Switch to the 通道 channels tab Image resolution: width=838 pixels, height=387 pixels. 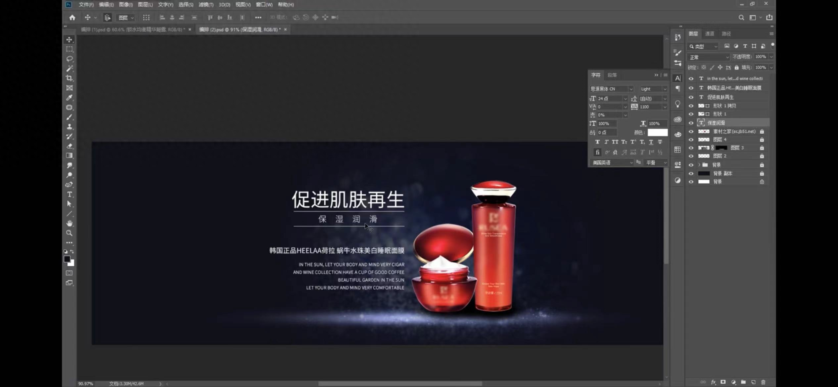[x=710, y=34]
